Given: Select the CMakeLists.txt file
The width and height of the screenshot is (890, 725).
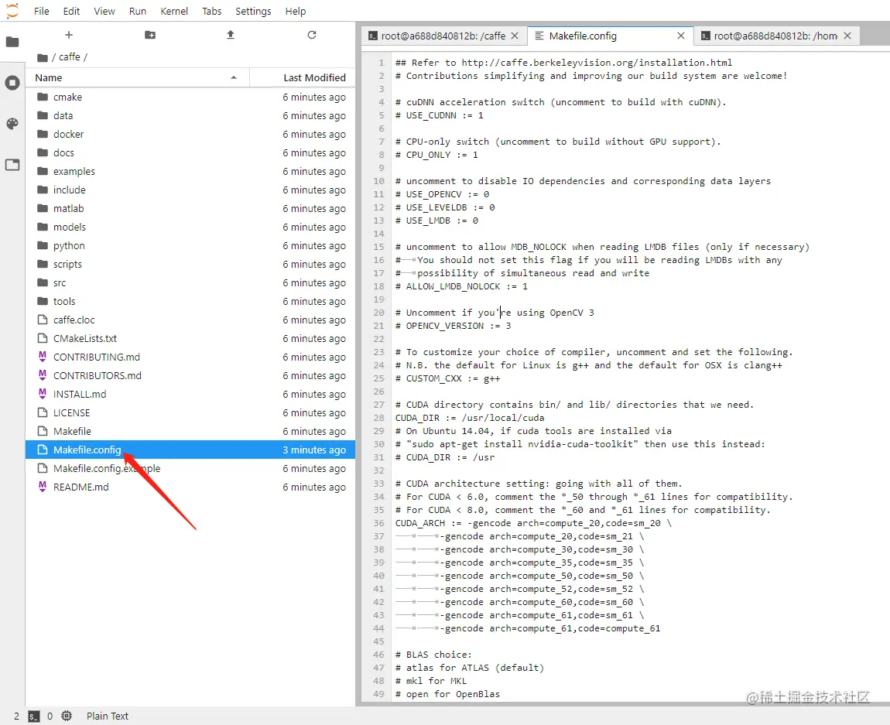Looking at the screenshot, I should [x=190, y=339].
